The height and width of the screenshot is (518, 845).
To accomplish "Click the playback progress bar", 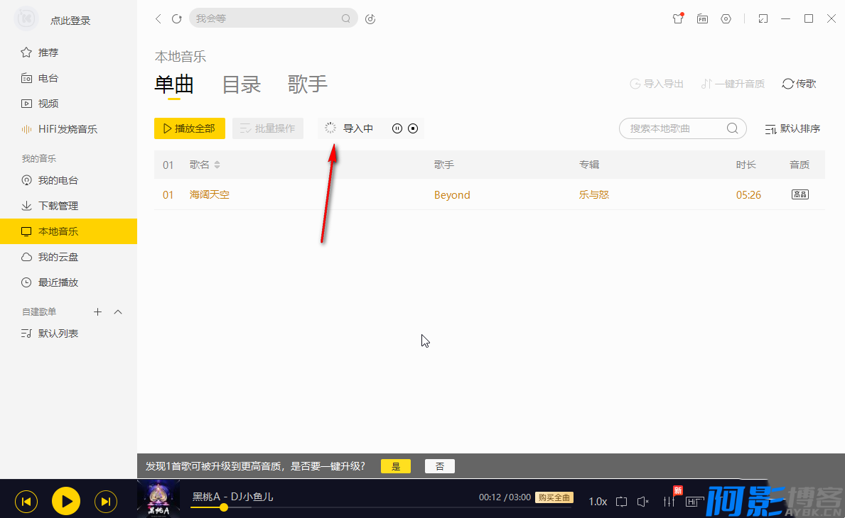I will coord(355,507).
